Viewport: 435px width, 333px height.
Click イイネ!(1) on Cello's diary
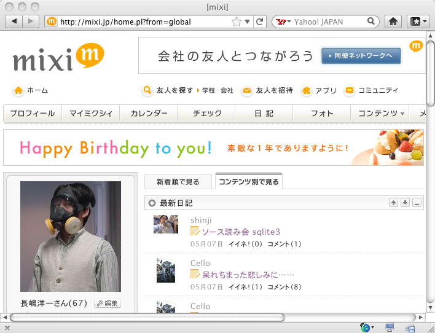click(x=245, y=287)
